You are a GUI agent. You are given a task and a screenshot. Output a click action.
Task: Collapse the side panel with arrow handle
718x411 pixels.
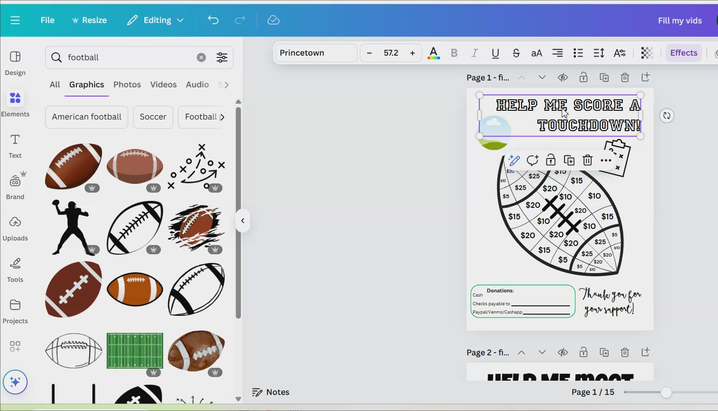click(x=243, y=221)
